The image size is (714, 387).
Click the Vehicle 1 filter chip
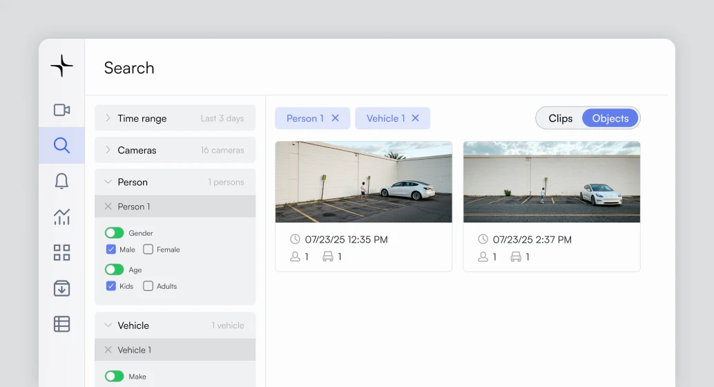tap(392, 118)
